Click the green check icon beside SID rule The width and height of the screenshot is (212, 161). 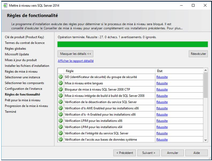(61, 77)
